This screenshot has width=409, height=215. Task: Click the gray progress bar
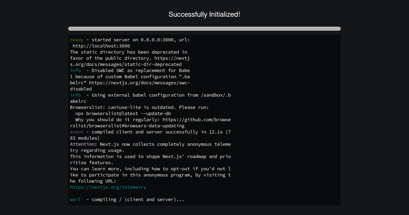(x=204, y=29)
